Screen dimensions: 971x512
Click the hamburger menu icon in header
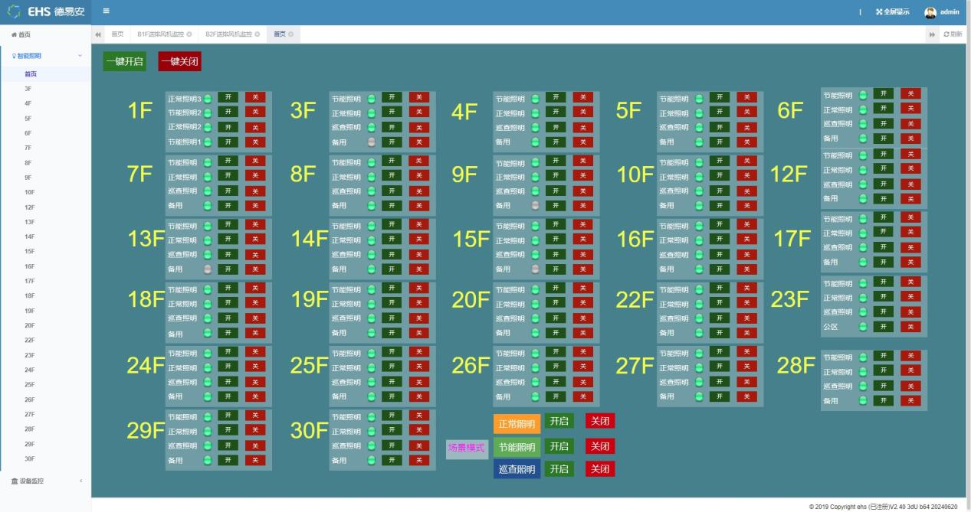[106, 11]
